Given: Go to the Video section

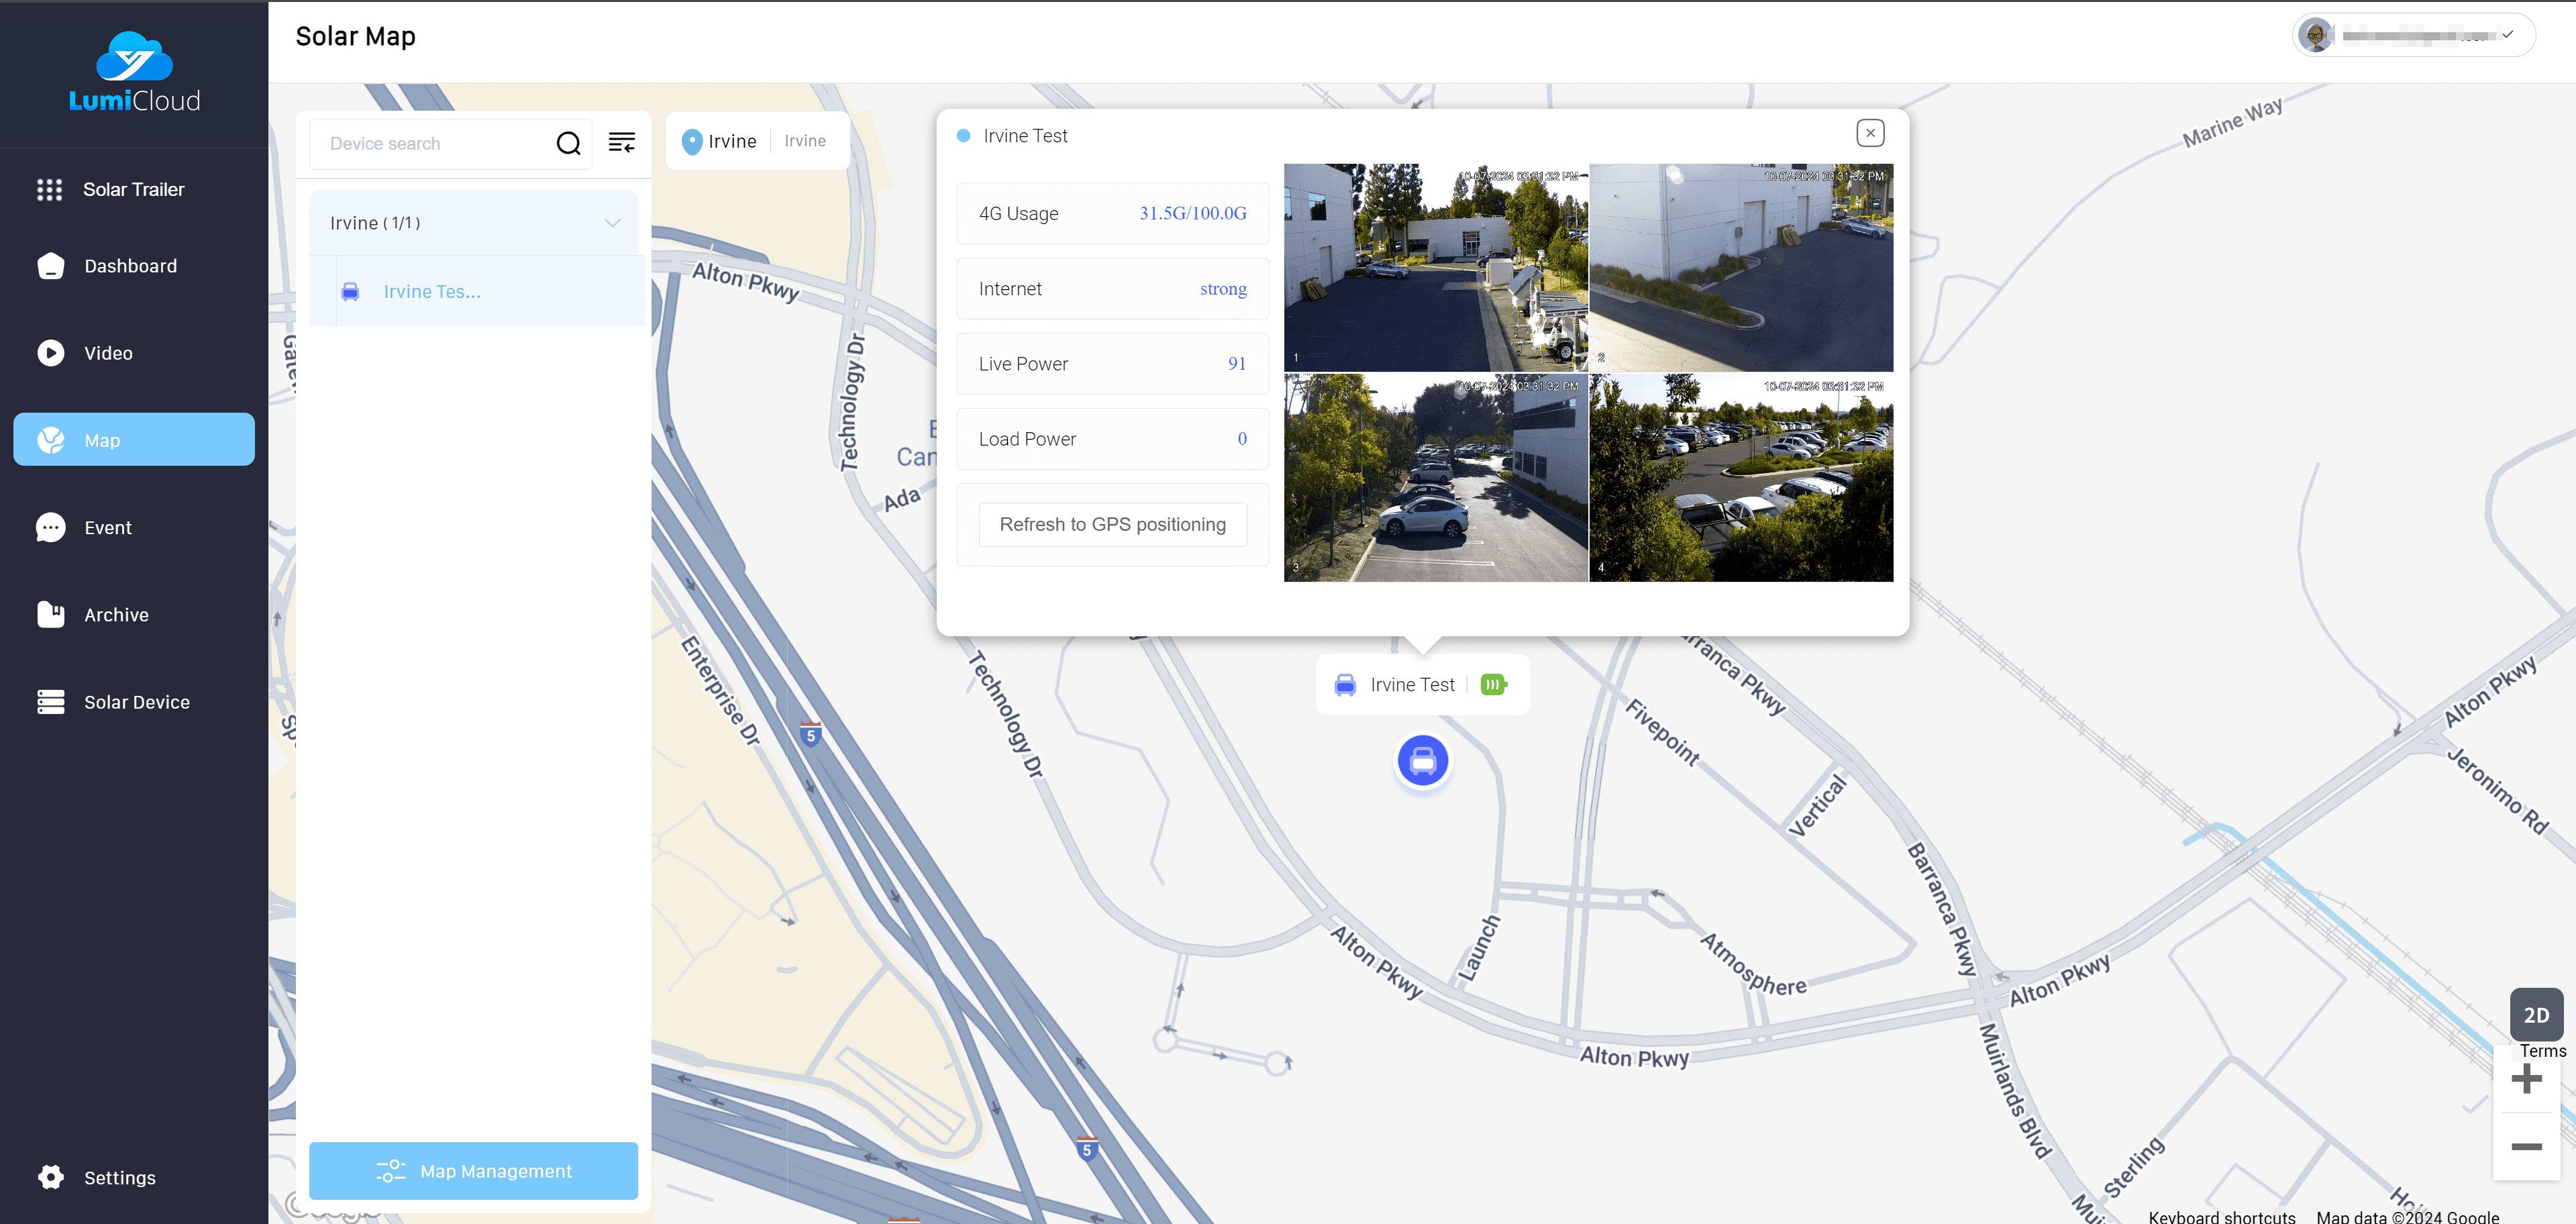Looking at the screenshot, I should pyautogui.click(x=134, y=353).
